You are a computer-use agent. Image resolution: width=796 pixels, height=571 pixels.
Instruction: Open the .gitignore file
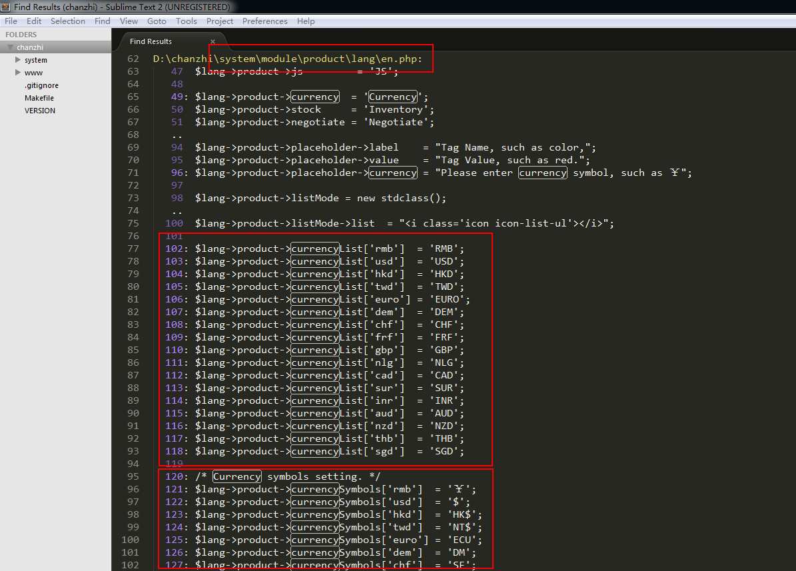[41, 85]
